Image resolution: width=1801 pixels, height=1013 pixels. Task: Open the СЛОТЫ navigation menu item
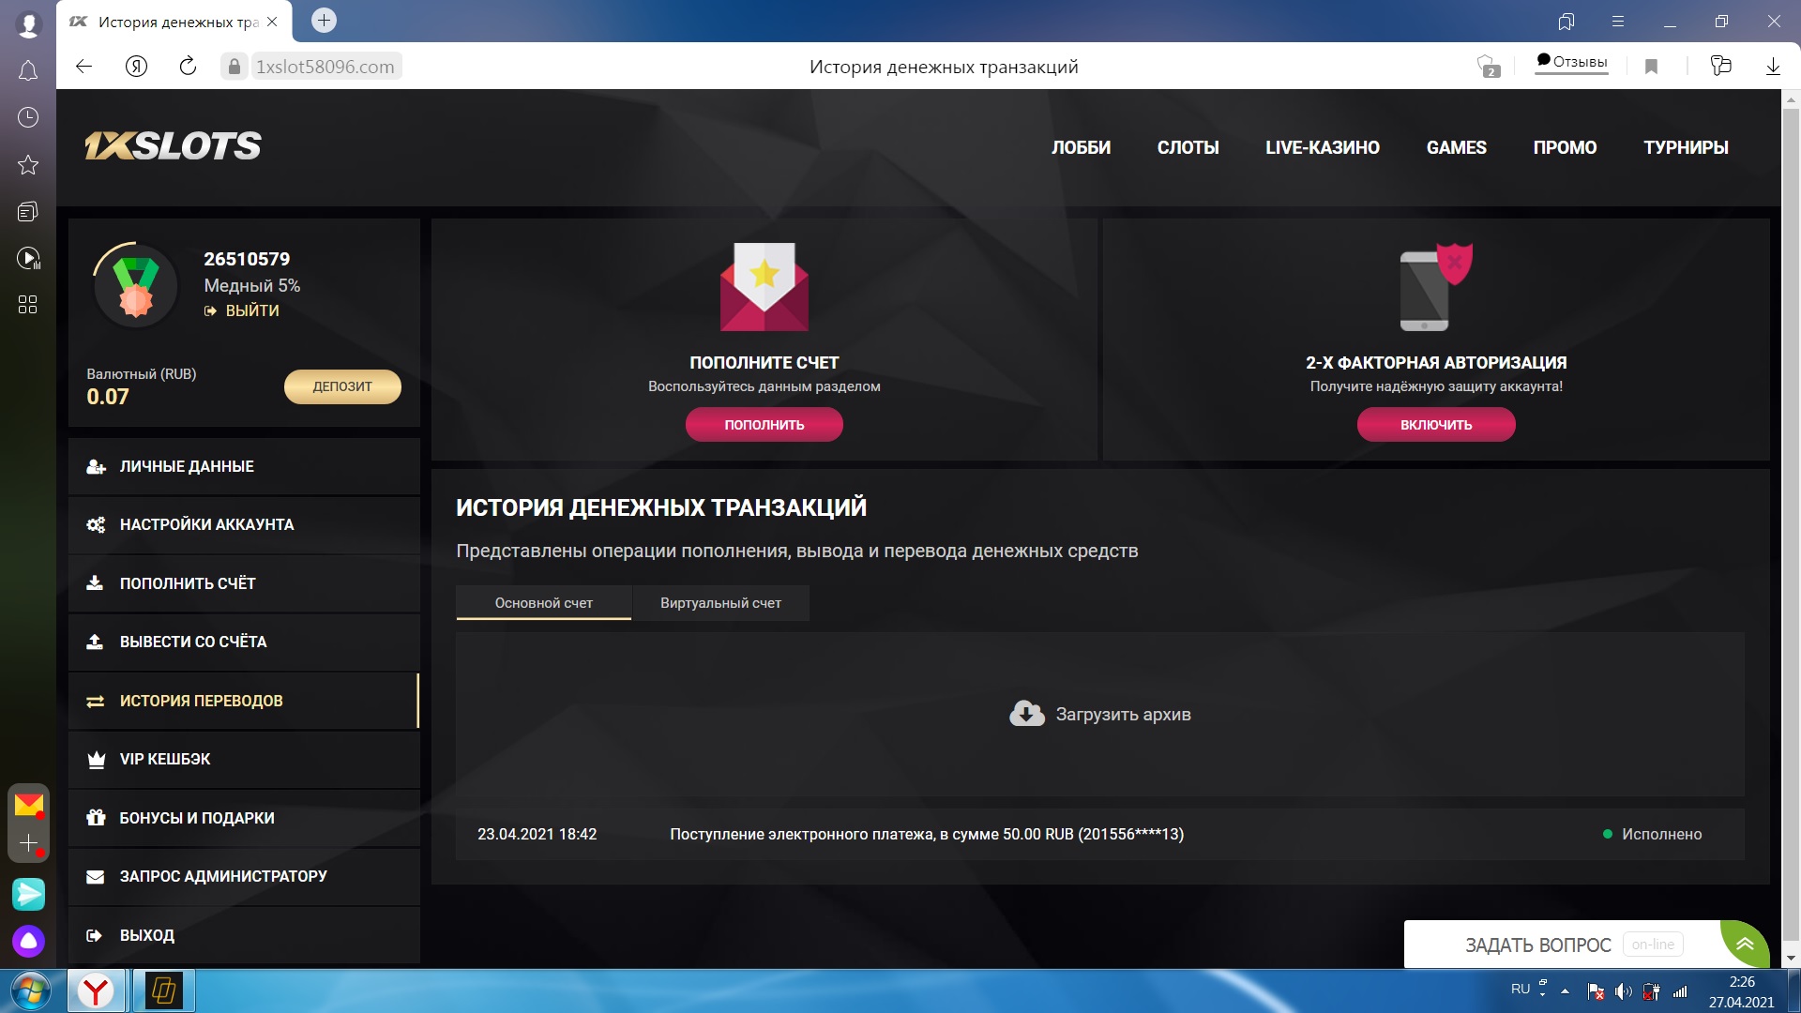[1188, 147]
